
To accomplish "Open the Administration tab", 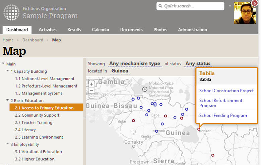I will coord(193,30).
